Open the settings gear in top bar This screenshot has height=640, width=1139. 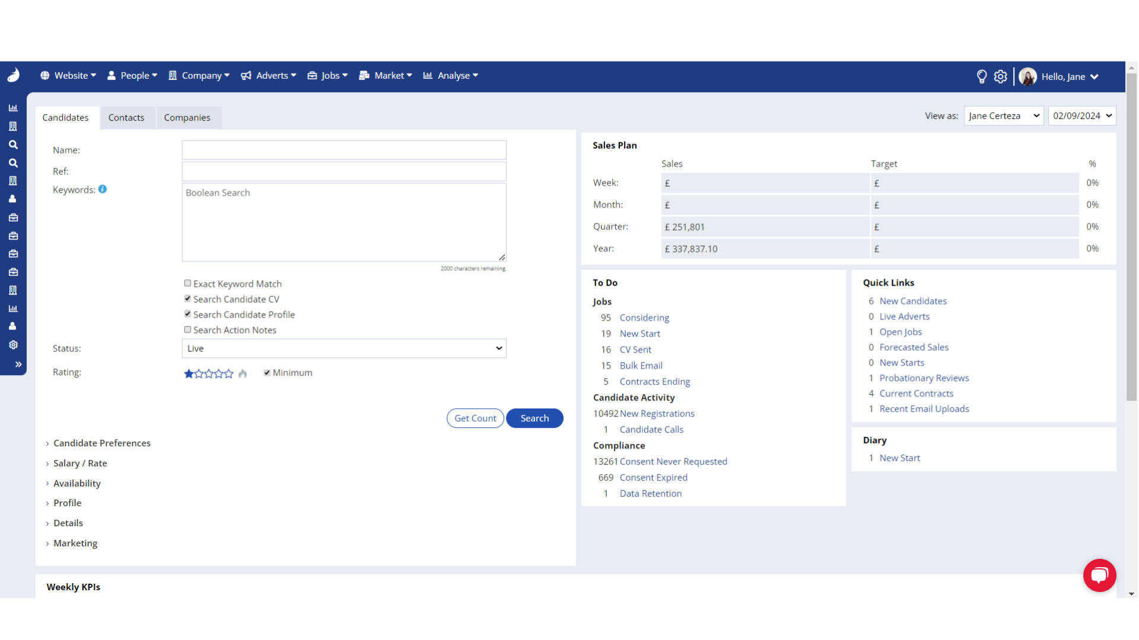pos(1000,76)
